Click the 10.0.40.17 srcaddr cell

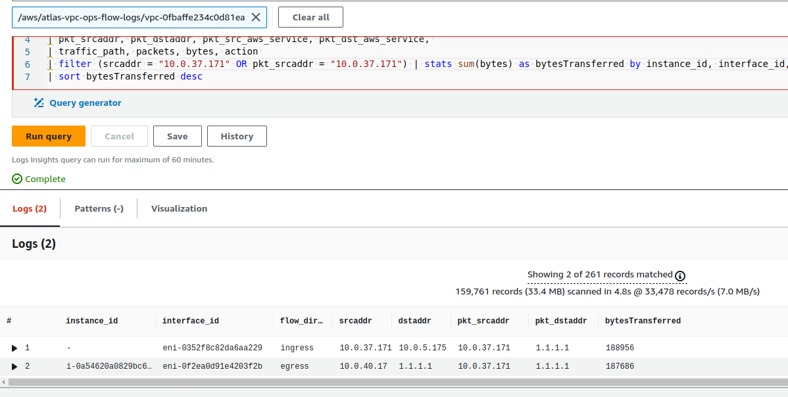363,366
